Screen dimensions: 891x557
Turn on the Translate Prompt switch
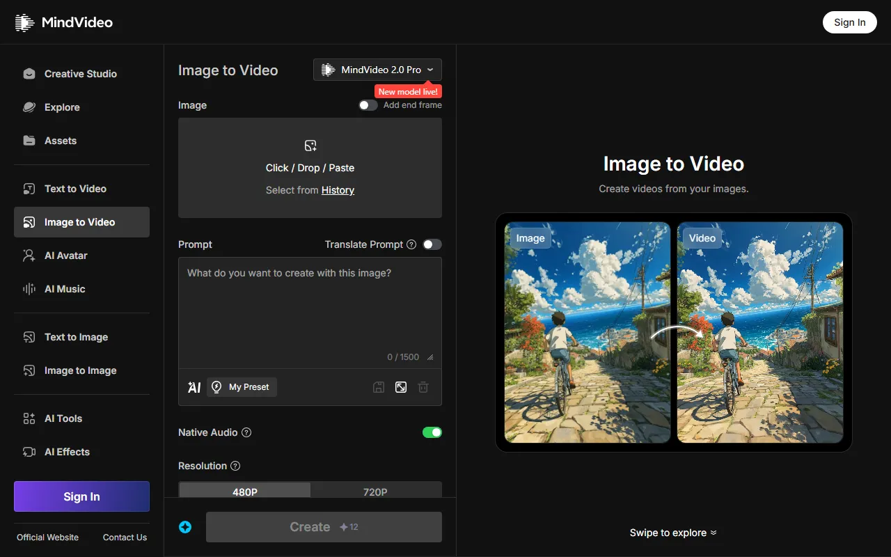(432, 244)
